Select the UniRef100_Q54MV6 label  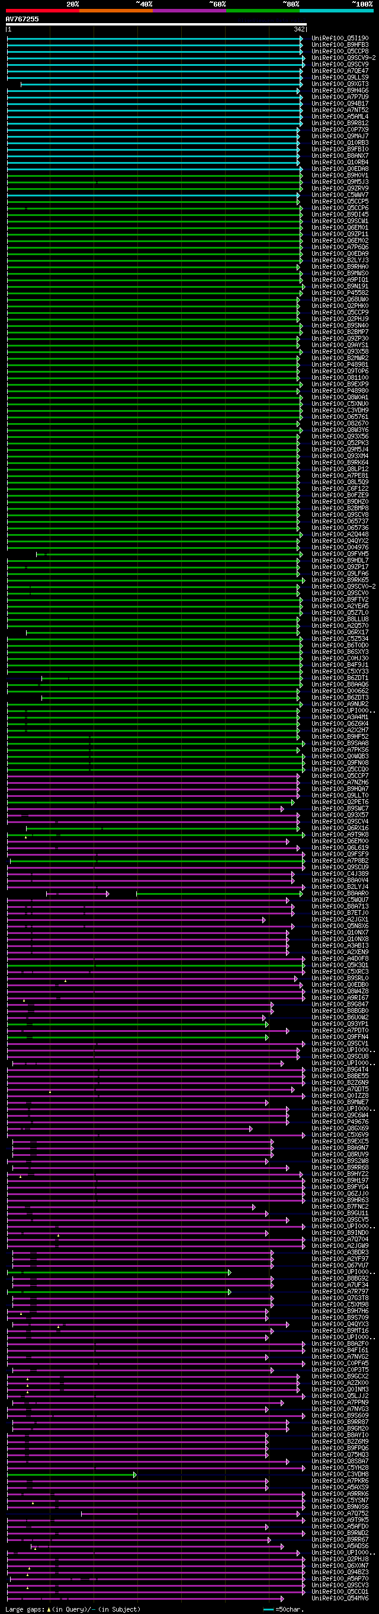coord(339,1598)
